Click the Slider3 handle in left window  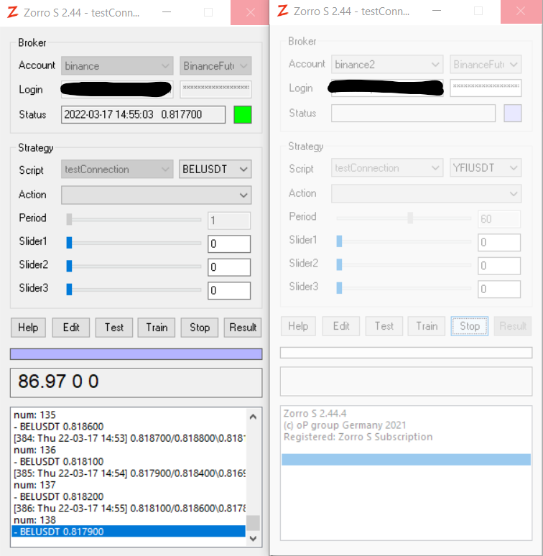(70, 289)
